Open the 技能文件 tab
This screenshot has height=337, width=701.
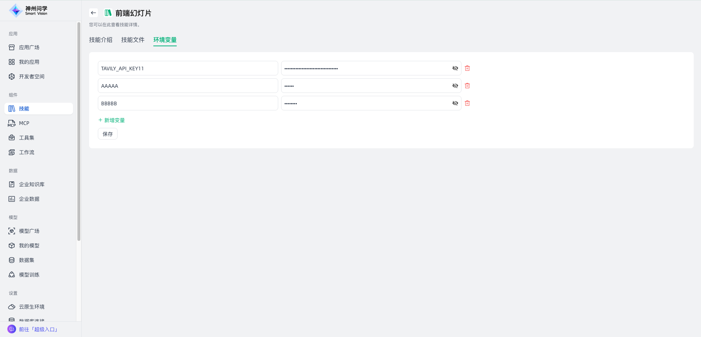[133, 40]
